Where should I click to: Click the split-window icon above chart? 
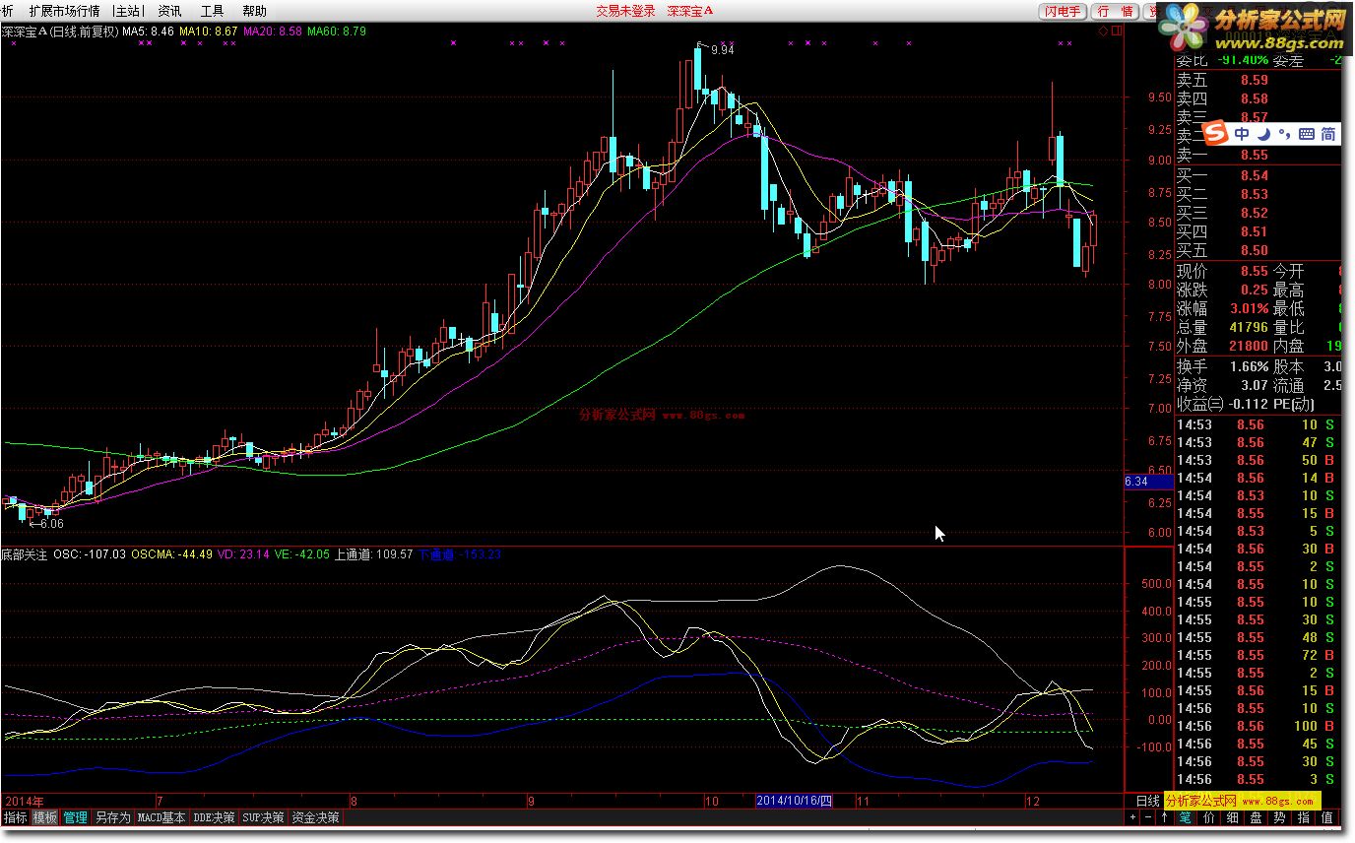click(1118, 32)
